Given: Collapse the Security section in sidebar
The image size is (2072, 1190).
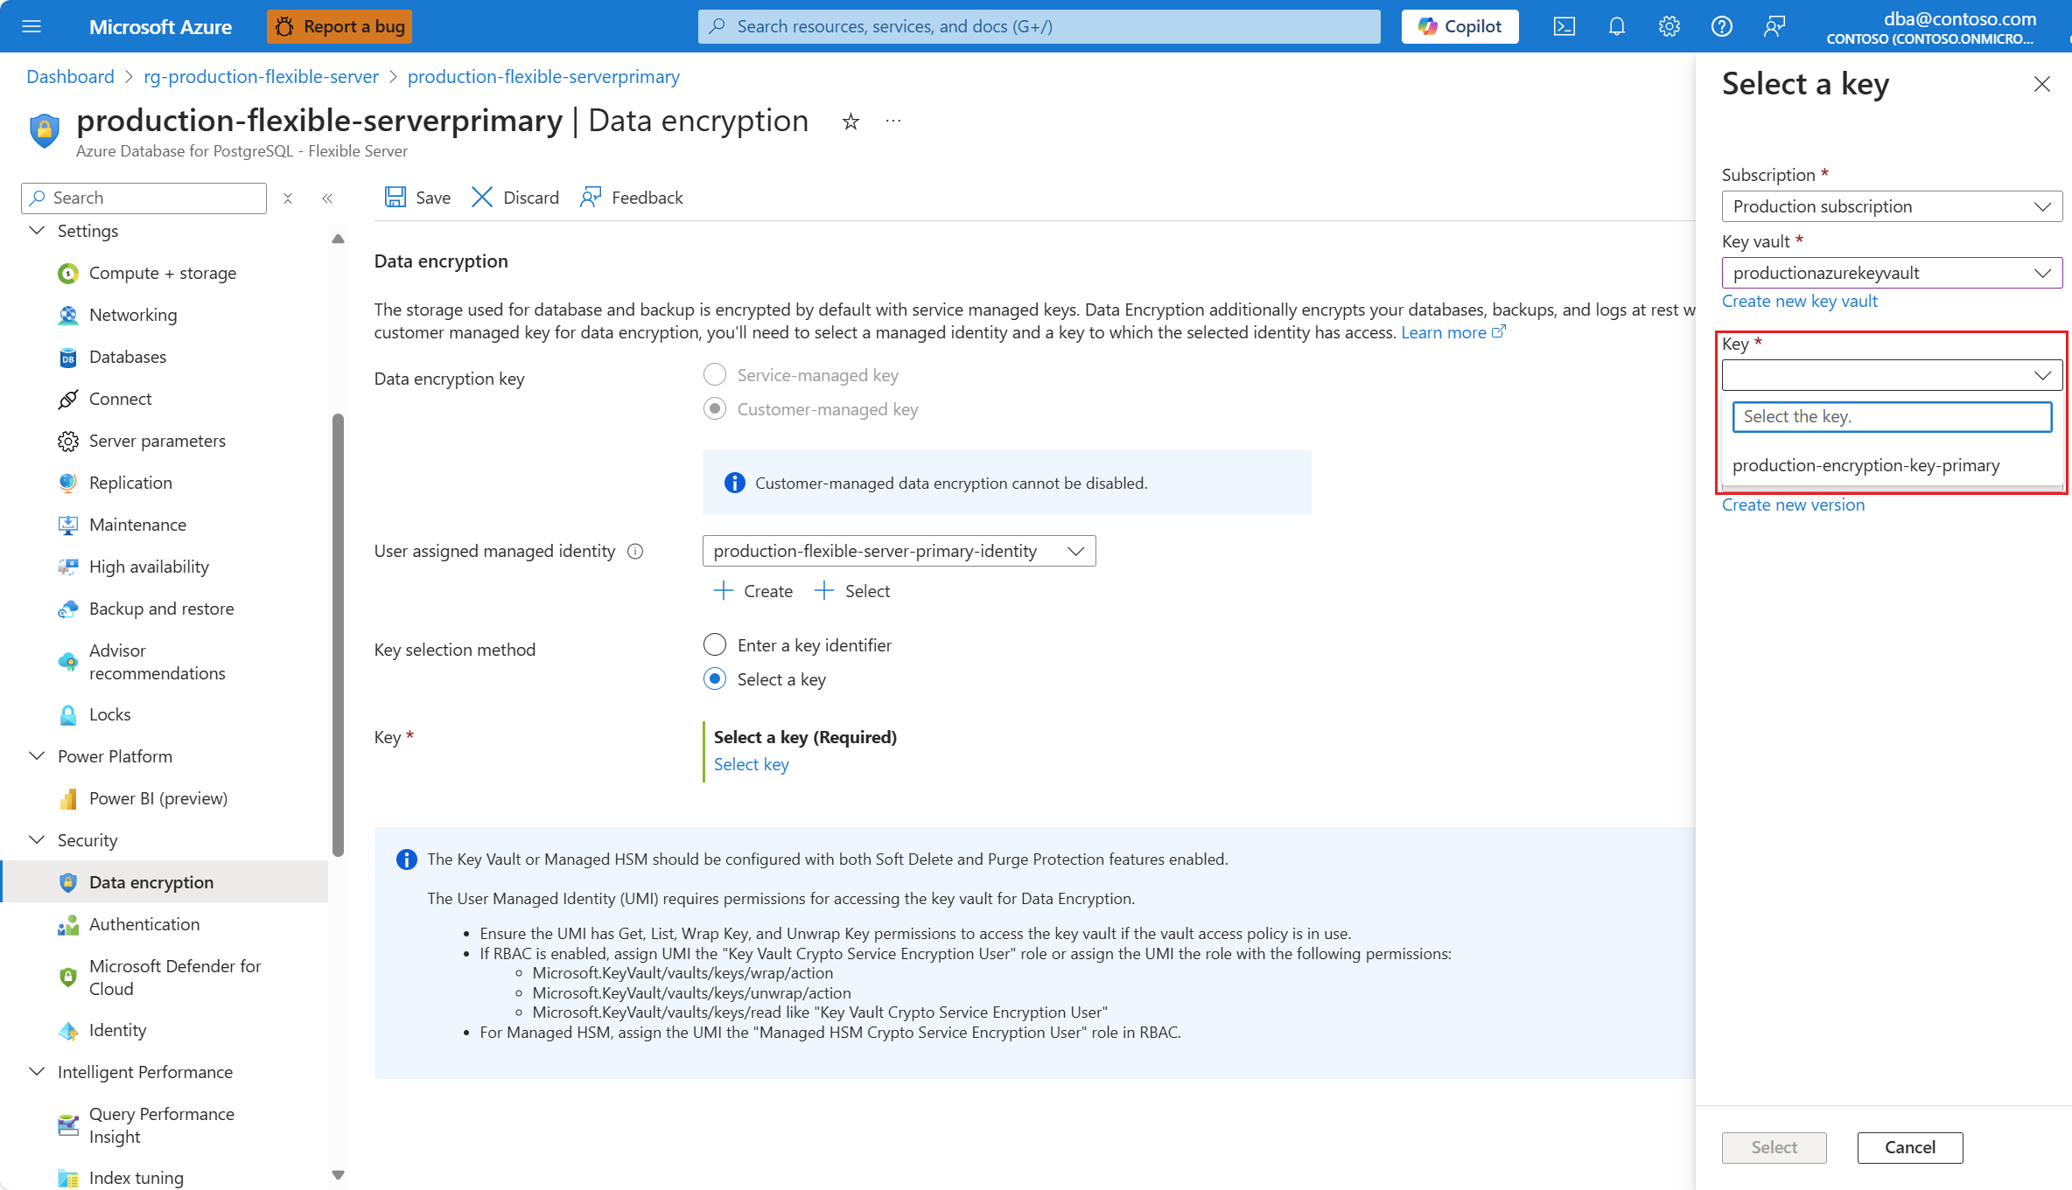Looking at the screenshot, I should click(x=37, y=840).
